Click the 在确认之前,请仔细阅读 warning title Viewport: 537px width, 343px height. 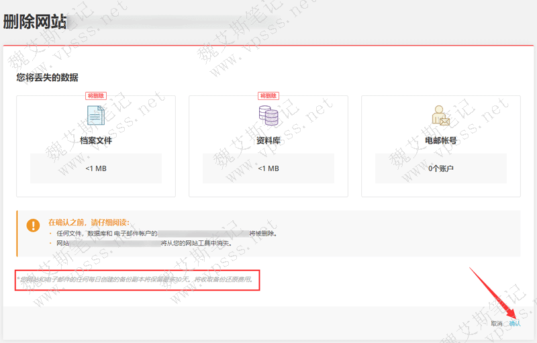[x=89, y=221]
